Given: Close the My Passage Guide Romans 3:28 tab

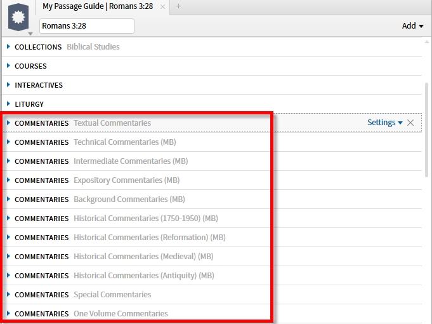Looking at the screenshot, I should (163, 6).
